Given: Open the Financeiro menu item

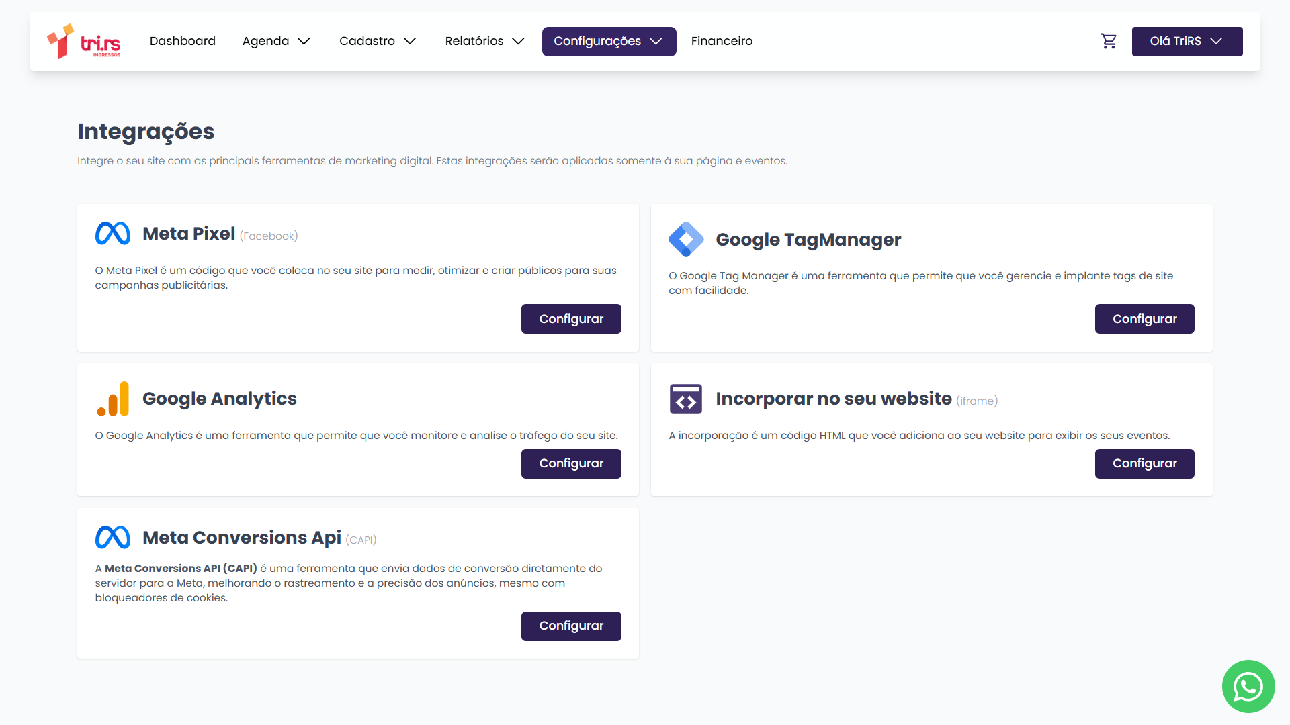Looking at the screenshot, I should point(722,41).
